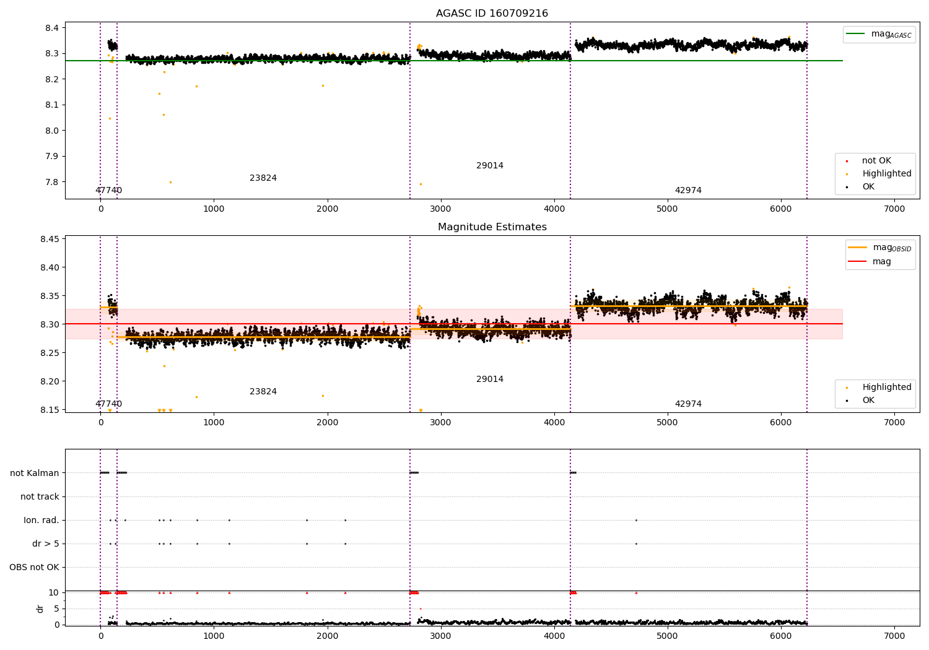This screenshot has width=929, height=650.
Task: Click y-tick 10 on bottom dr axis
Action: point(54,593)
